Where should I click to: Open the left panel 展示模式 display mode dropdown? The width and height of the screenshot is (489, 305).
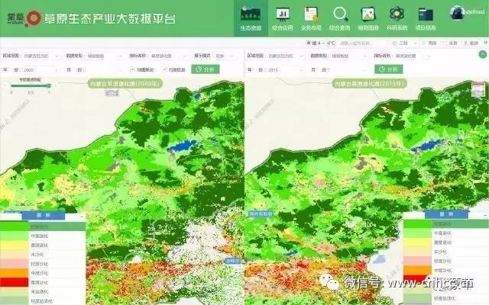[x=224, y=56]
